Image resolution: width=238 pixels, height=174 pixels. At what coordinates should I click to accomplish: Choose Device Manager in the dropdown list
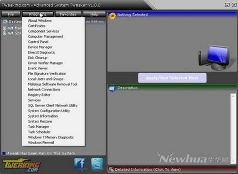[x=40, y=47]
